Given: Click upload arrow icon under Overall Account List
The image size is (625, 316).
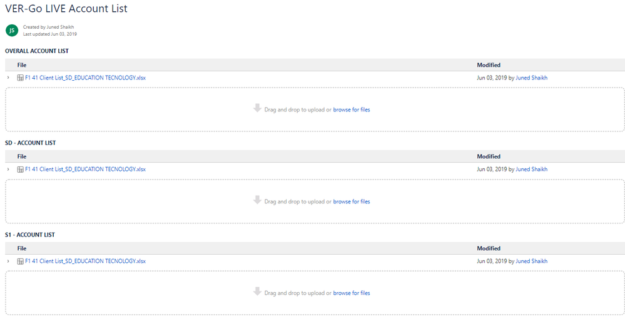Looking at the screenshot, I should [x=257, y=108].
